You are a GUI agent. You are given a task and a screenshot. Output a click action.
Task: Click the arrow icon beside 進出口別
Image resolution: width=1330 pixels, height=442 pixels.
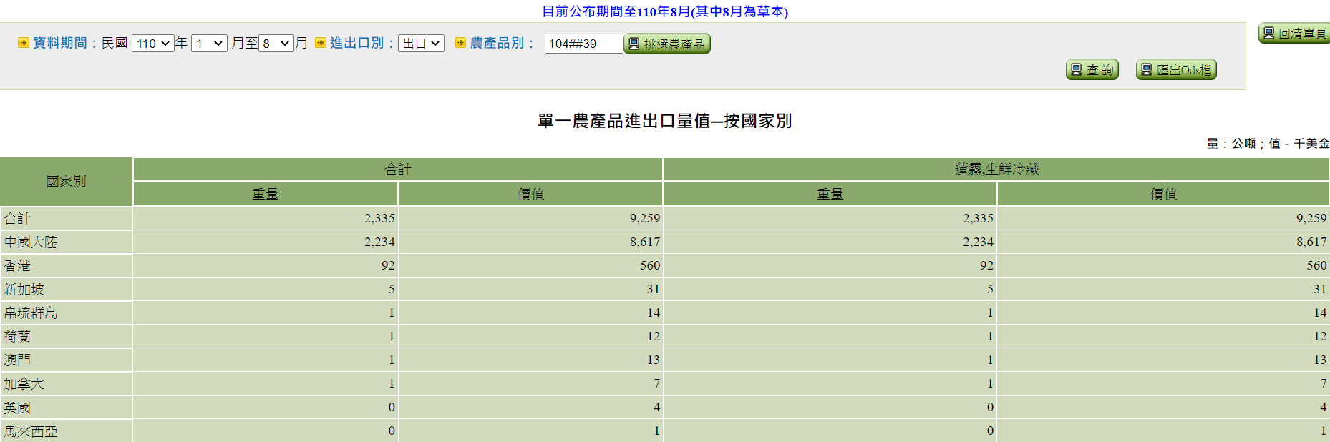pos(320,43)
